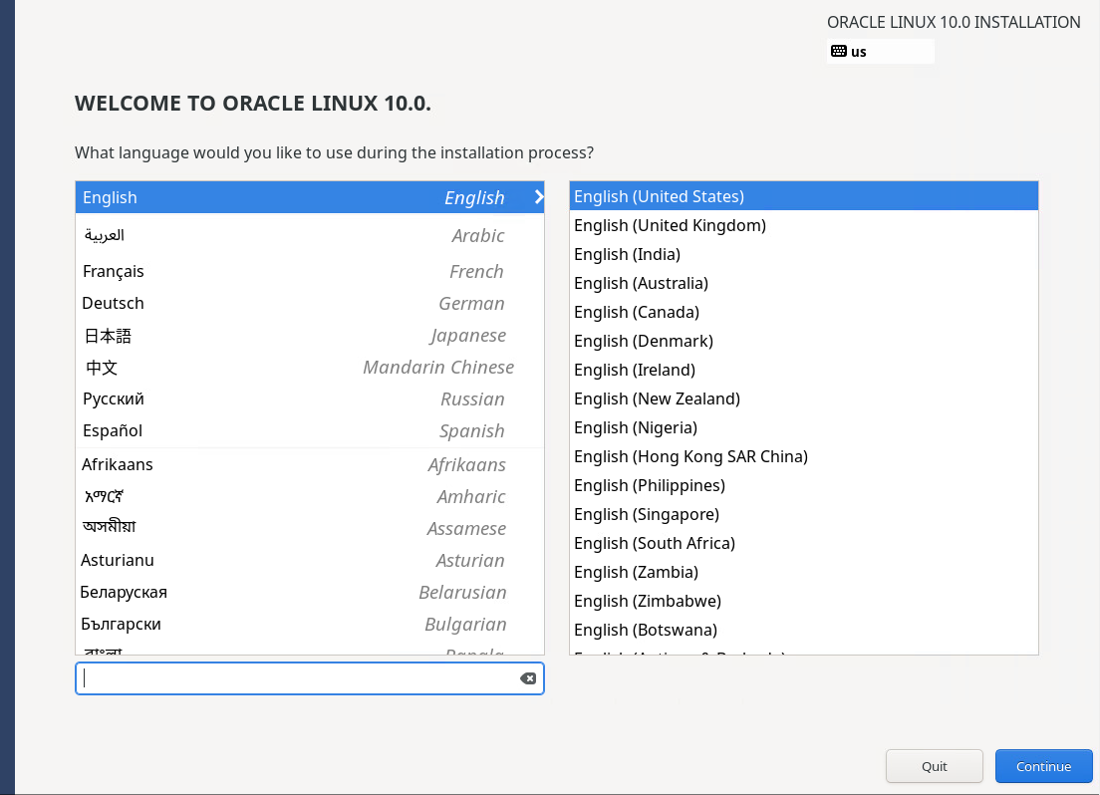Select the Russian language row
The height and width of the screenshot is (795, 1100).
(309, 398)
